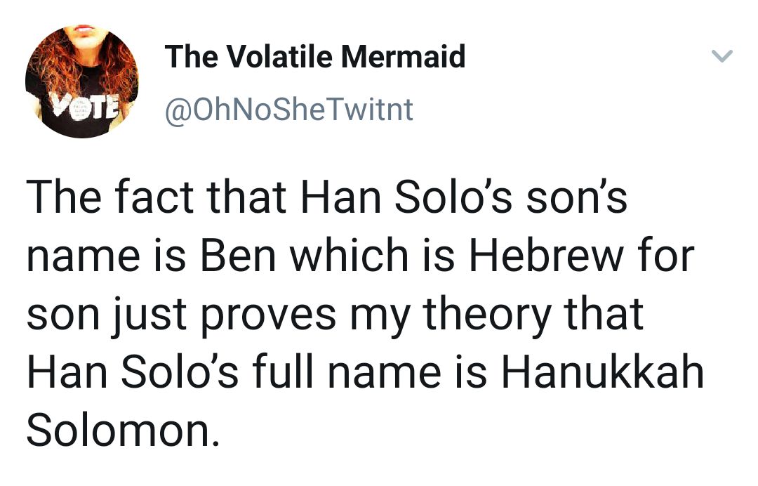
Task: Click the word Ben in the tweet
Action: (238, 256)
